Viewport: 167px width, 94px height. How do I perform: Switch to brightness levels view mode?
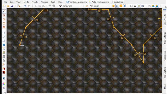135,6
